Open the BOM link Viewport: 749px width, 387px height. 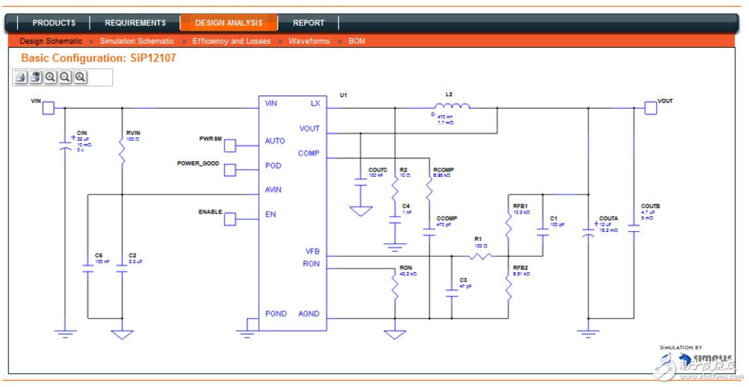357,41
